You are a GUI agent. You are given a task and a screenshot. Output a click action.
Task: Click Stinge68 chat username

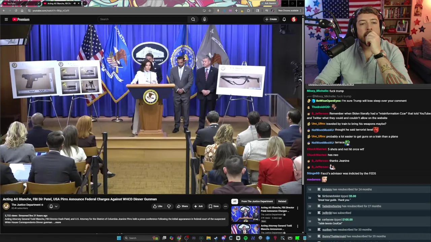pos(313,173)
